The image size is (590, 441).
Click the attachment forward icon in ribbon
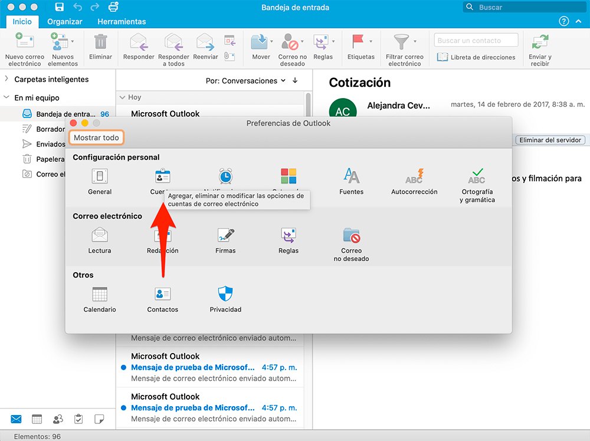pyautogui.click(x=230, y=57)
